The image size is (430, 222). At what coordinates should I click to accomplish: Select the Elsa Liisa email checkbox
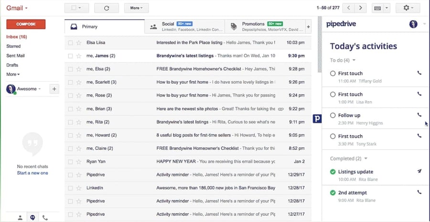[71, 43]
